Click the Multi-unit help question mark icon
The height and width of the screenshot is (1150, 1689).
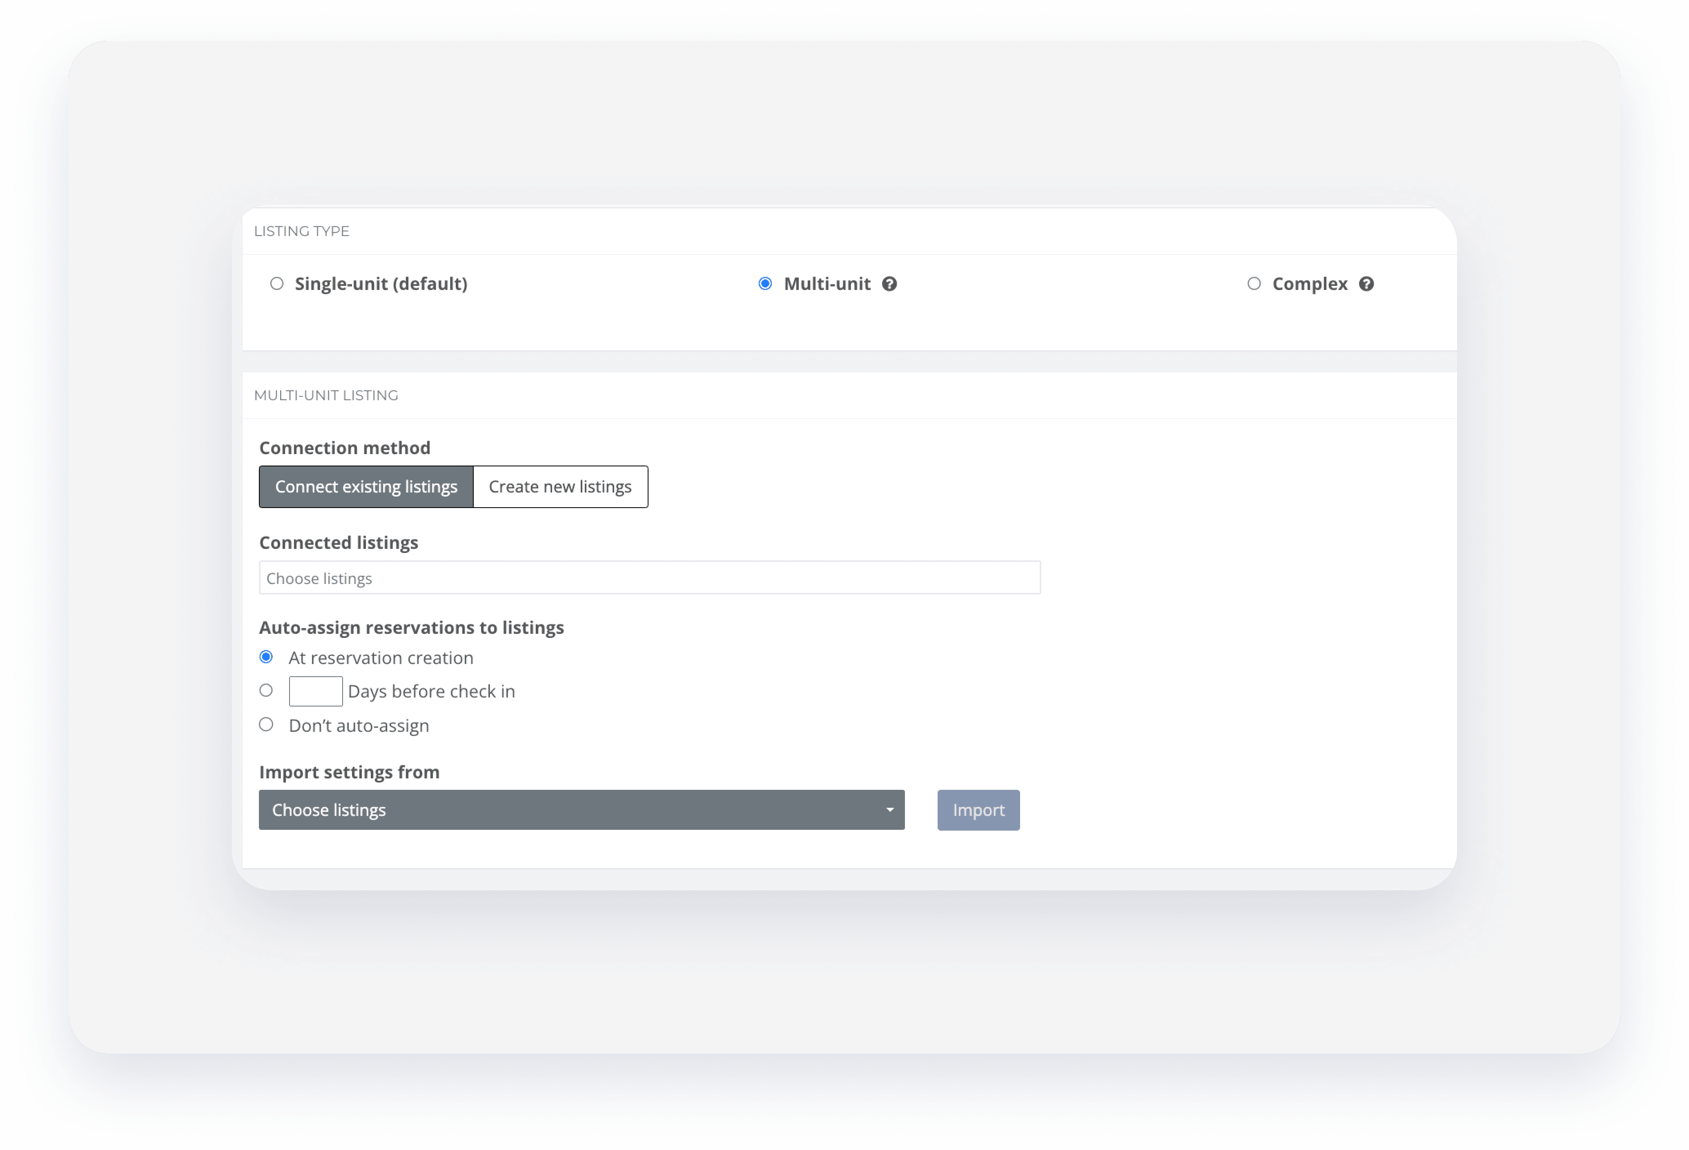(x=889, y=284)
